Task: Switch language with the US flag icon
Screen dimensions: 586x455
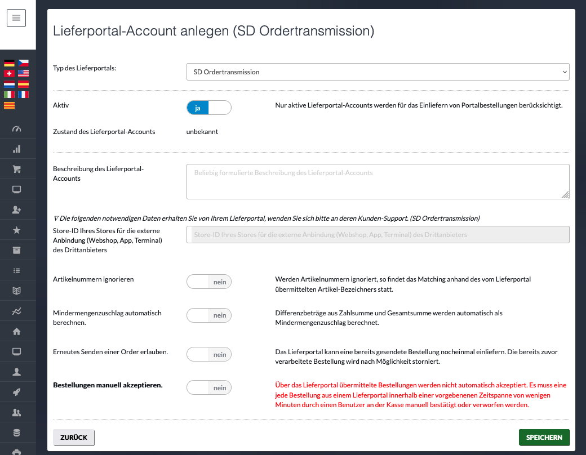Action: pyautogui.click(x=23, y=73)
